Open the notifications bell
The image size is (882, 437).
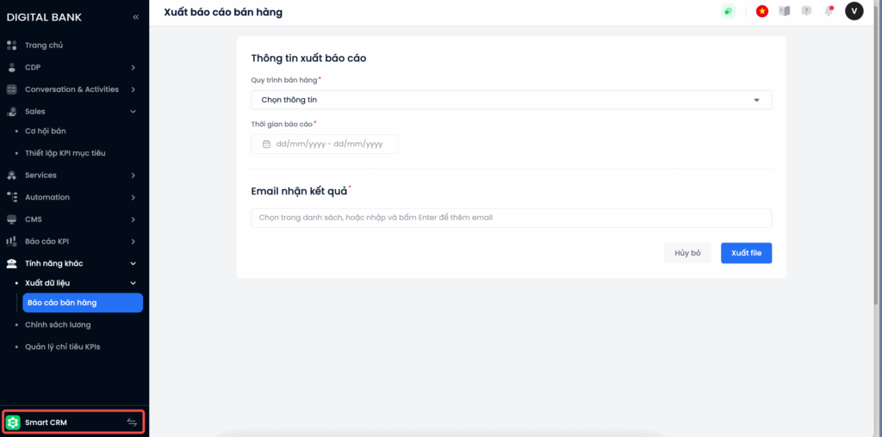(829, 11)
